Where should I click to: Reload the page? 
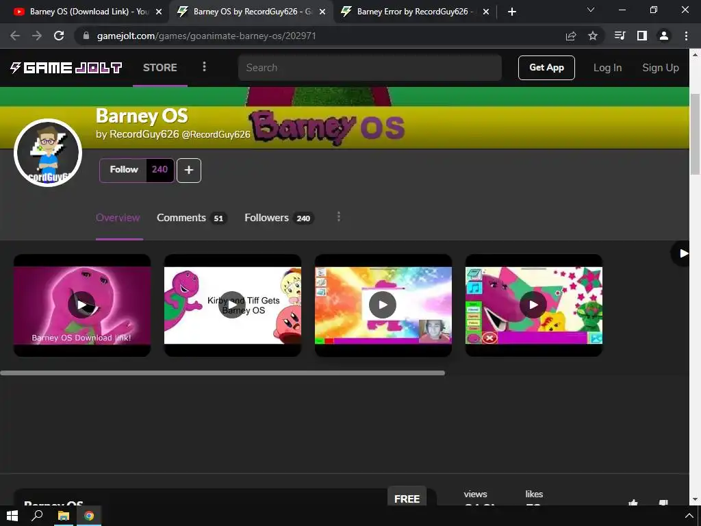pos(59,36)
